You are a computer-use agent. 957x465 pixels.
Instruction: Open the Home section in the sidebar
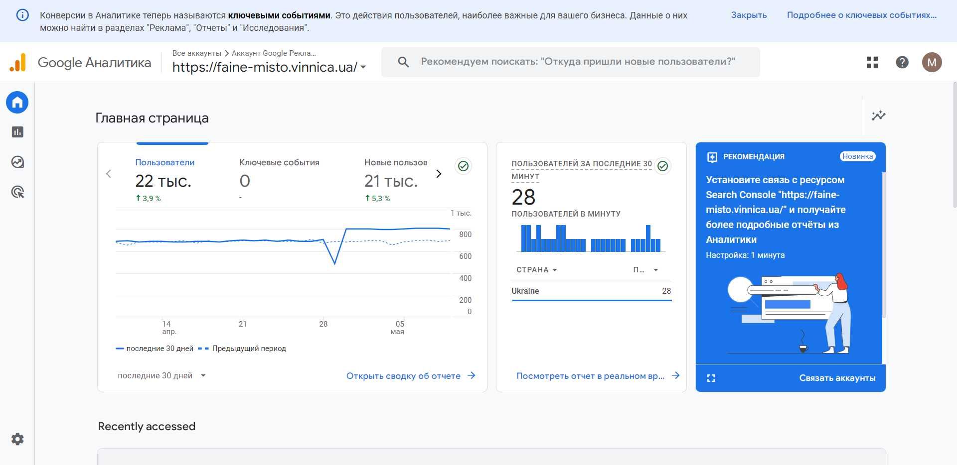click(x=17, y=103)
